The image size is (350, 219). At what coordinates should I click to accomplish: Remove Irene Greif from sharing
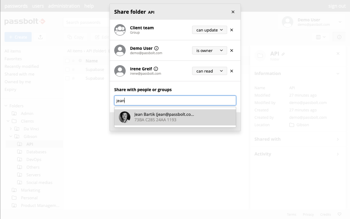pyautogui.click(x=232, y=71)
